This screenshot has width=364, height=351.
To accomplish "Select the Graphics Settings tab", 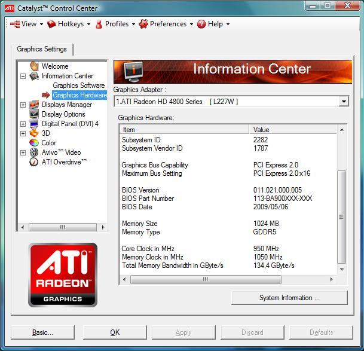I will coord(42,49).
